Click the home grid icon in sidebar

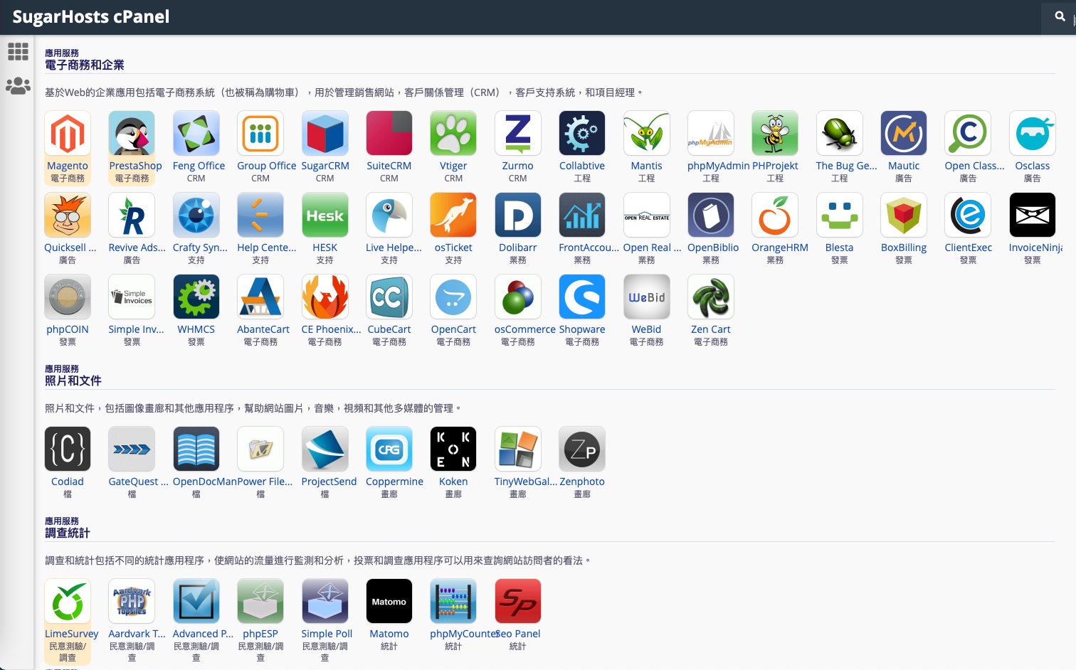(18, 51)
